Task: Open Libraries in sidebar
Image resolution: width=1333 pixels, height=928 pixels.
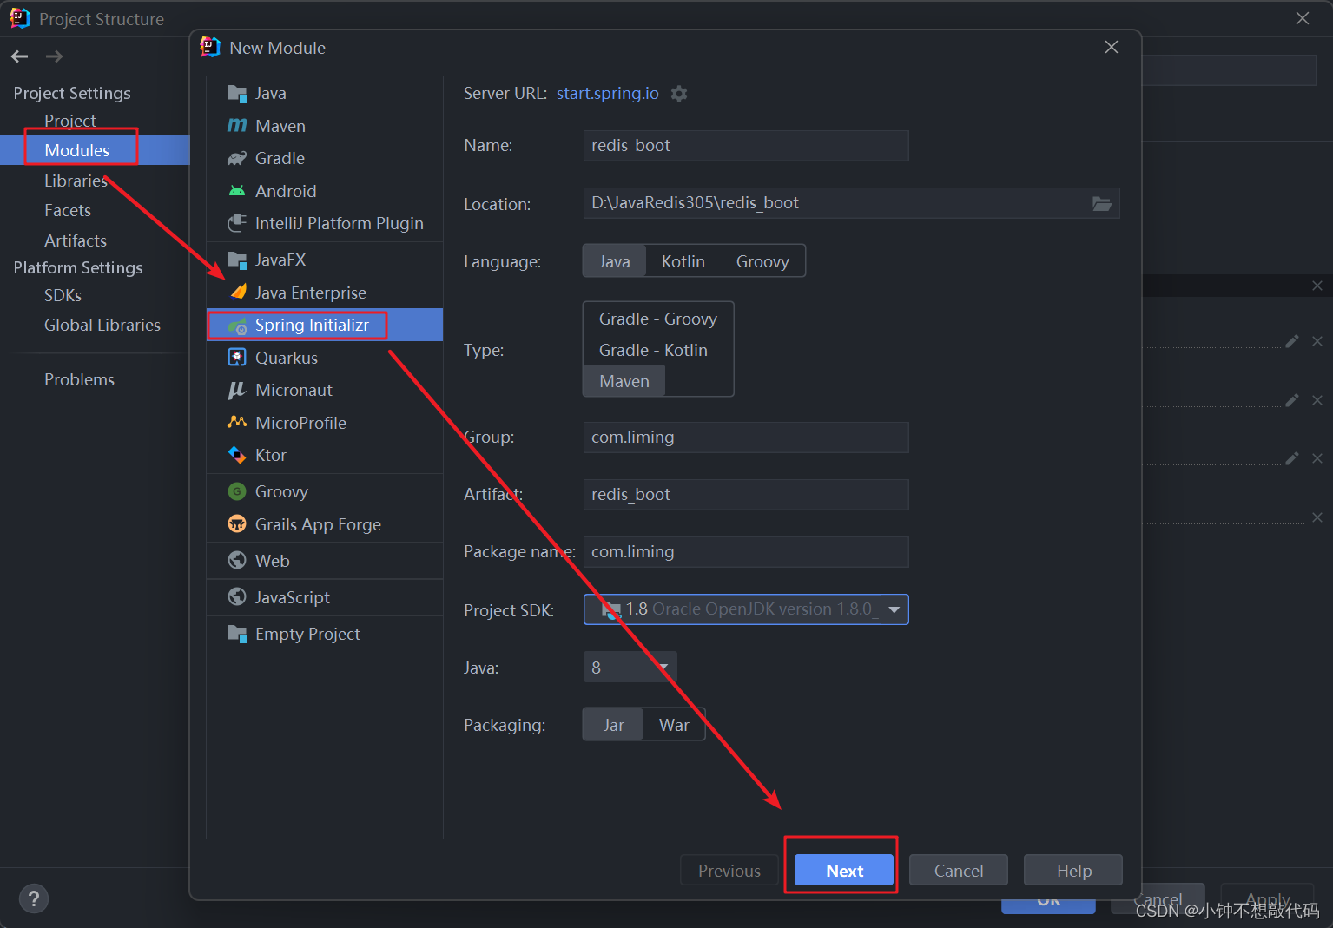Action: coord(76,181)
